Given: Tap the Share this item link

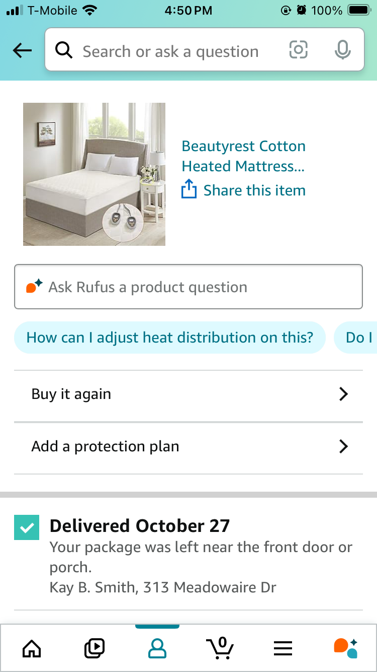Looking at the screenshot, I should tap(254, 190).
